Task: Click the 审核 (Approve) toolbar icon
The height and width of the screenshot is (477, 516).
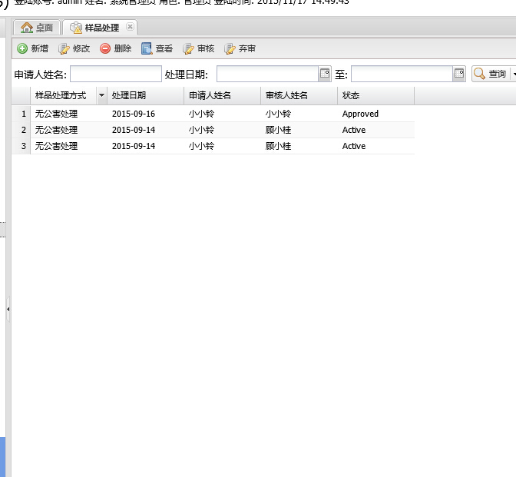Action: click(189, 48)
